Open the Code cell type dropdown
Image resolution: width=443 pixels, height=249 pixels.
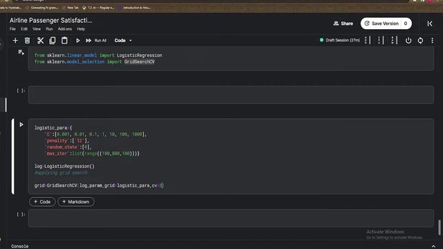click(x=123, y=41)
